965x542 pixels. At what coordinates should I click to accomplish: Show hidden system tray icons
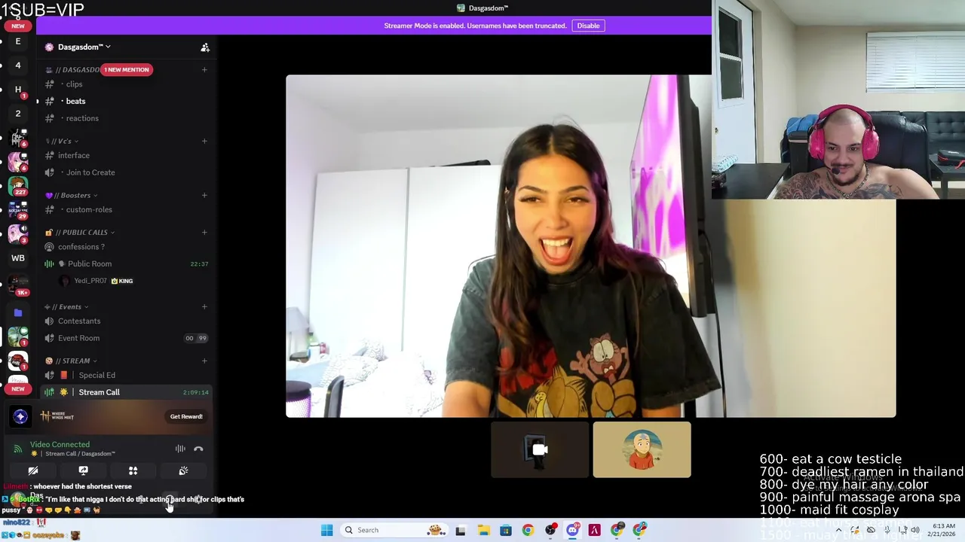pyautogui.click(x=838, y=530)
